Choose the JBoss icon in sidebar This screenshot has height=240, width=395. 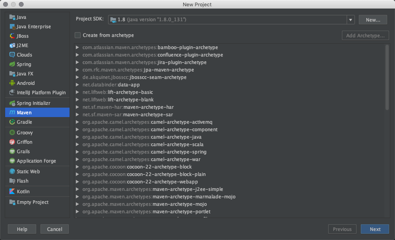point(12,36)
